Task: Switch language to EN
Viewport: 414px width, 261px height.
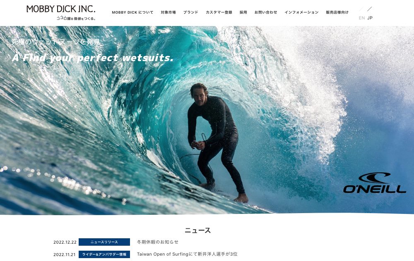Action: (362, 18)
